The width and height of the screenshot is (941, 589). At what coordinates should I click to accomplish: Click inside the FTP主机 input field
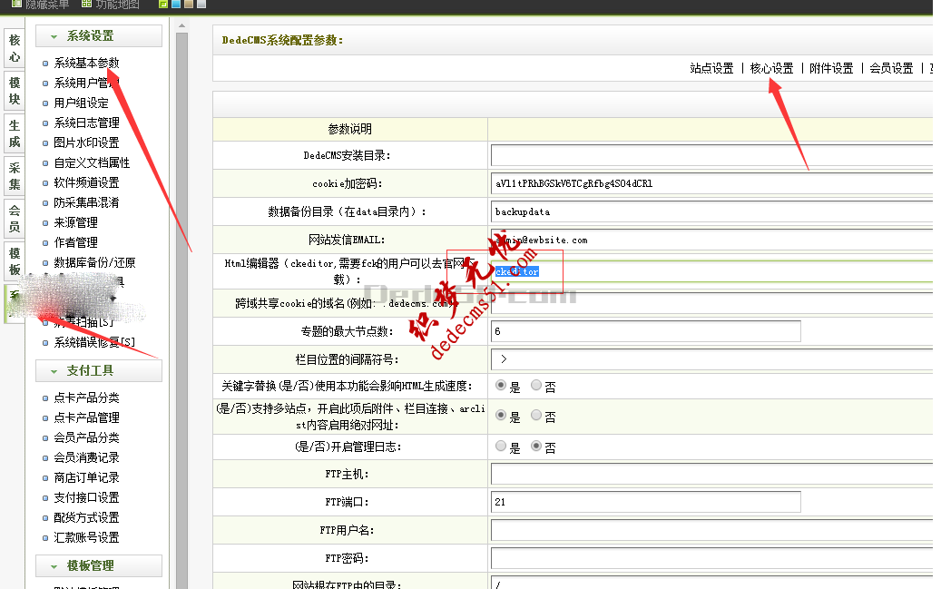pos(635,474)
